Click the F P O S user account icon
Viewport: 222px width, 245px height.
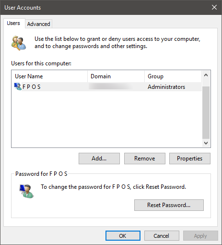pyautogui.click(x=18, y=86)
